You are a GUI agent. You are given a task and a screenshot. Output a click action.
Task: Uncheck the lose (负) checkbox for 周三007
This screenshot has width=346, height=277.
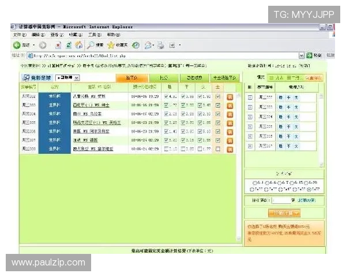[x=200, y=140]
